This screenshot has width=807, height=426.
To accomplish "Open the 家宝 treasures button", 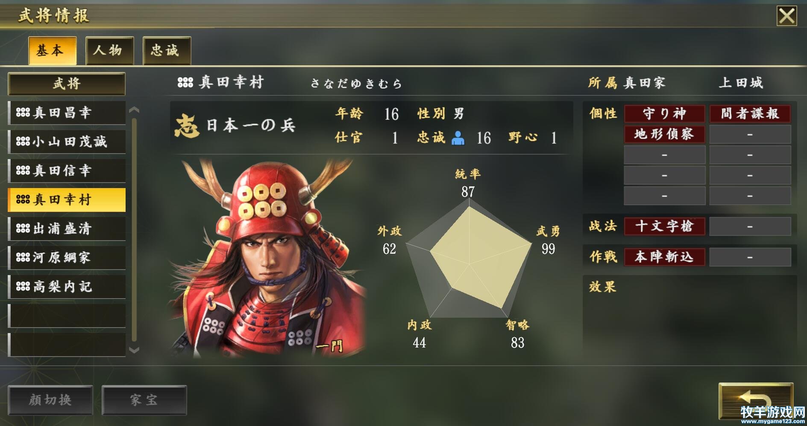I will tap(144, 400).
